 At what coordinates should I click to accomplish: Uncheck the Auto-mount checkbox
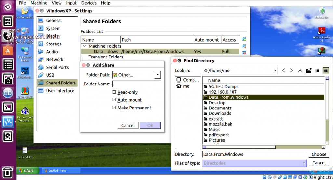(x=114, y=100)
